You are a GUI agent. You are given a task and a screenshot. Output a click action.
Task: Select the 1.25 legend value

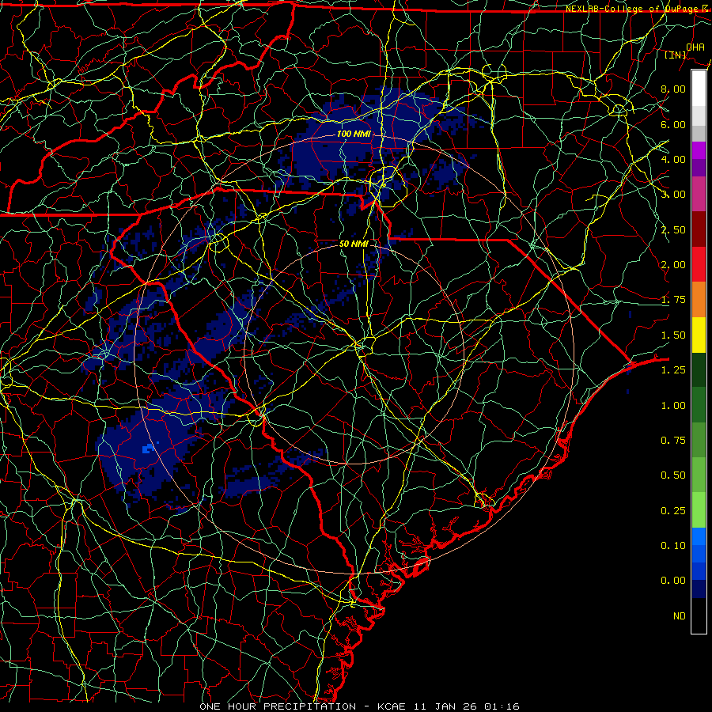673,369
